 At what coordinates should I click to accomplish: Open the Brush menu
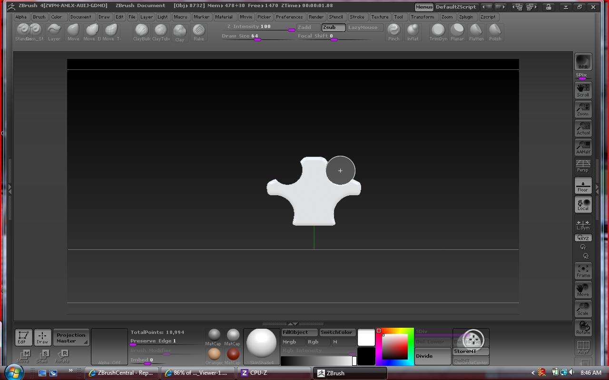click(39, 17)
